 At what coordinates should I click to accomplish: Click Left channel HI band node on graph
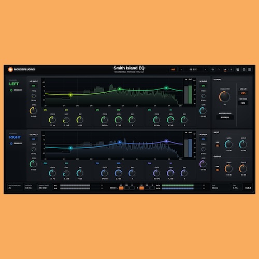pos(166,88)
